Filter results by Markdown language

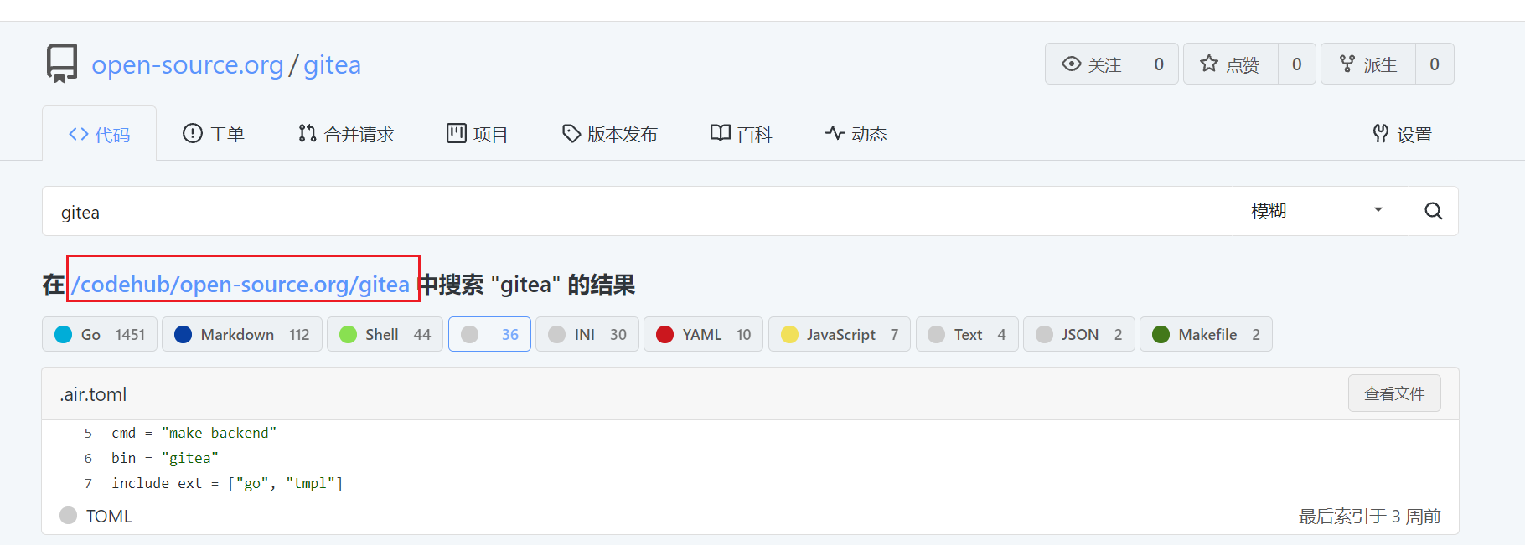pos(242,334)
